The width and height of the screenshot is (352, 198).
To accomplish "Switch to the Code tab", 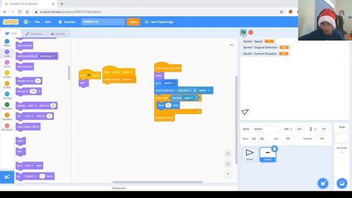I will click(11, 34).
